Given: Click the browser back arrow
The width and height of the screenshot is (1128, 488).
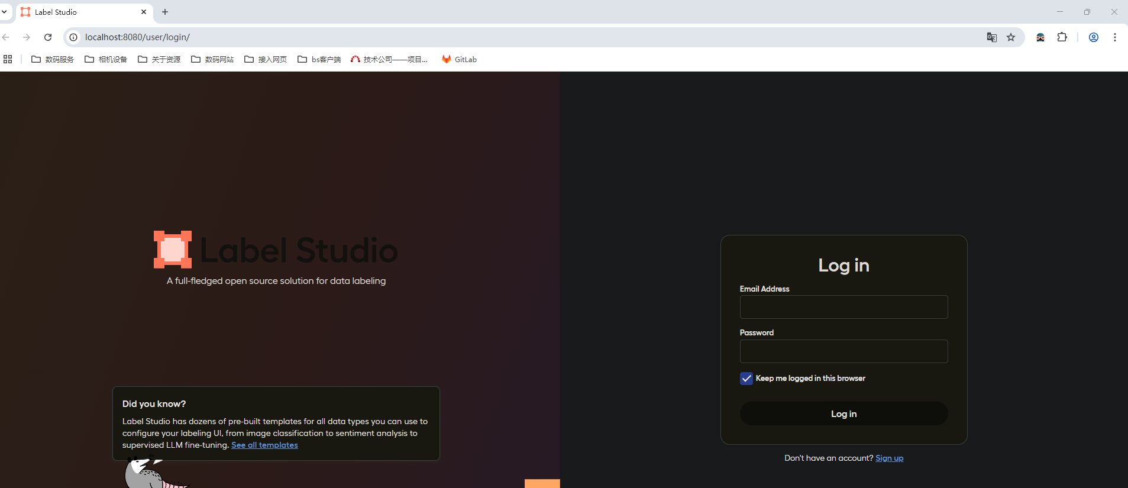Looking at the screenshot, I should [6, 37].
